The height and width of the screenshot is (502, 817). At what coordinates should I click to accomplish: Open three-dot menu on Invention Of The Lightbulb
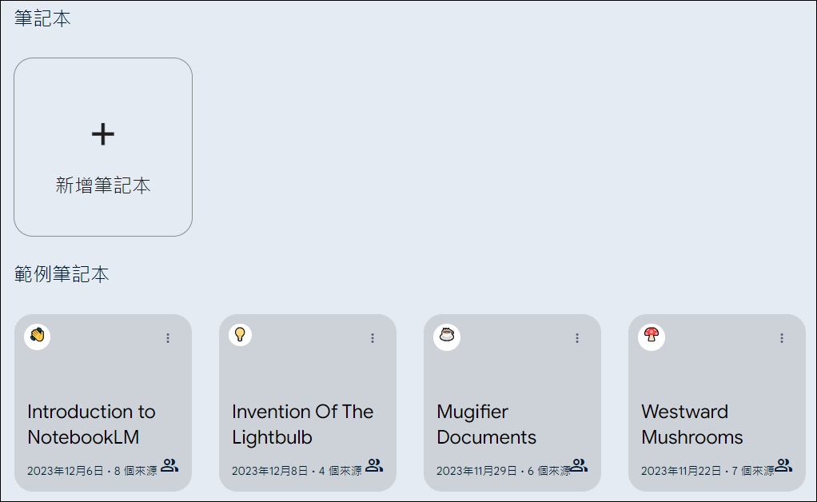[373, 338]
